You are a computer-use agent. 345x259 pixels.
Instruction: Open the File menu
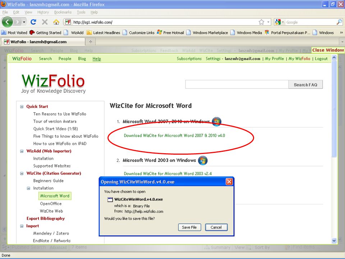tap(5, 12)
